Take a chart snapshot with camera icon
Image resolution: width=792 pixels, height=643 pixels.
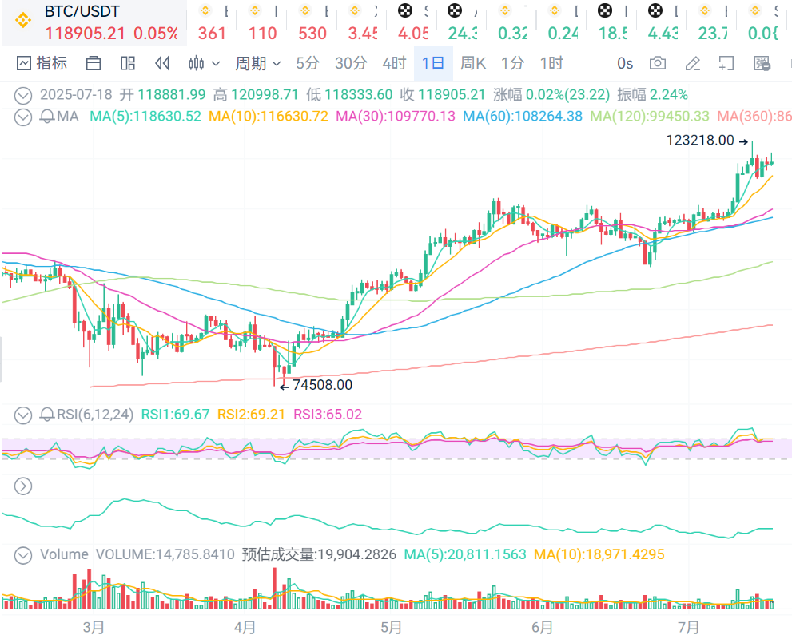(658, 64)
